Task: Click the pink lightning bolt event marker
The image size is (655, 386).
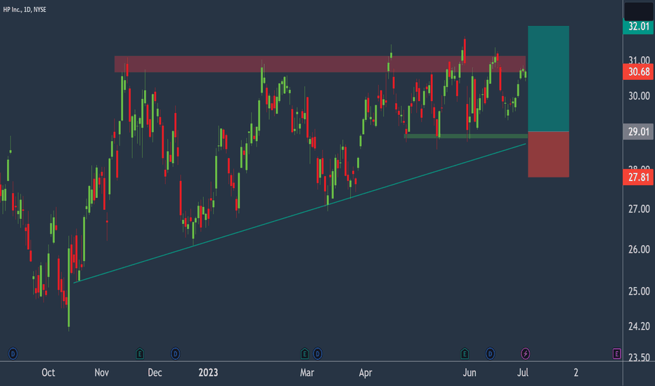Action: tap(526, 354)
